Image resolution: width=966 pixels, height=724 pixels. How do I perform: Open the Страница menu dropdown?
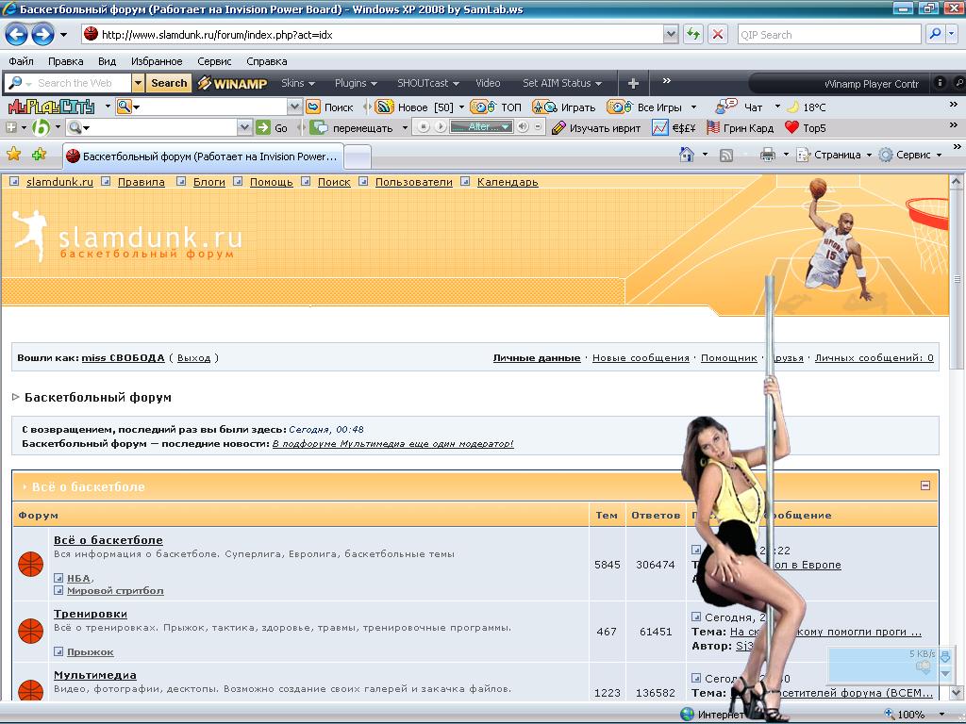tap(835, 155)
